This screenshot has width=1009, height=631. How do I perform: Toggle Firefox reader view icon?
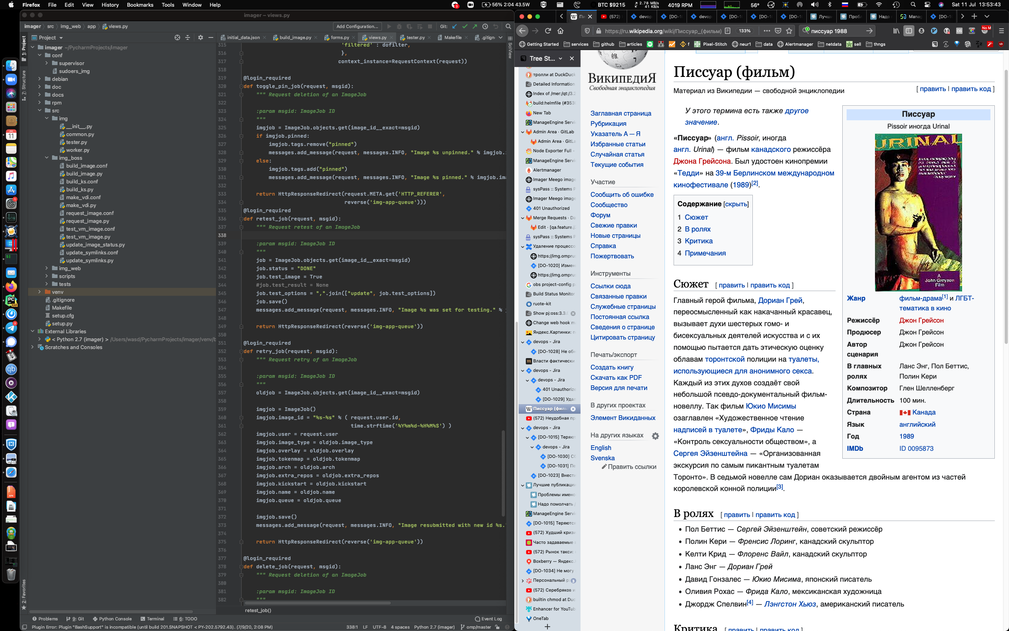coord(728,31)
